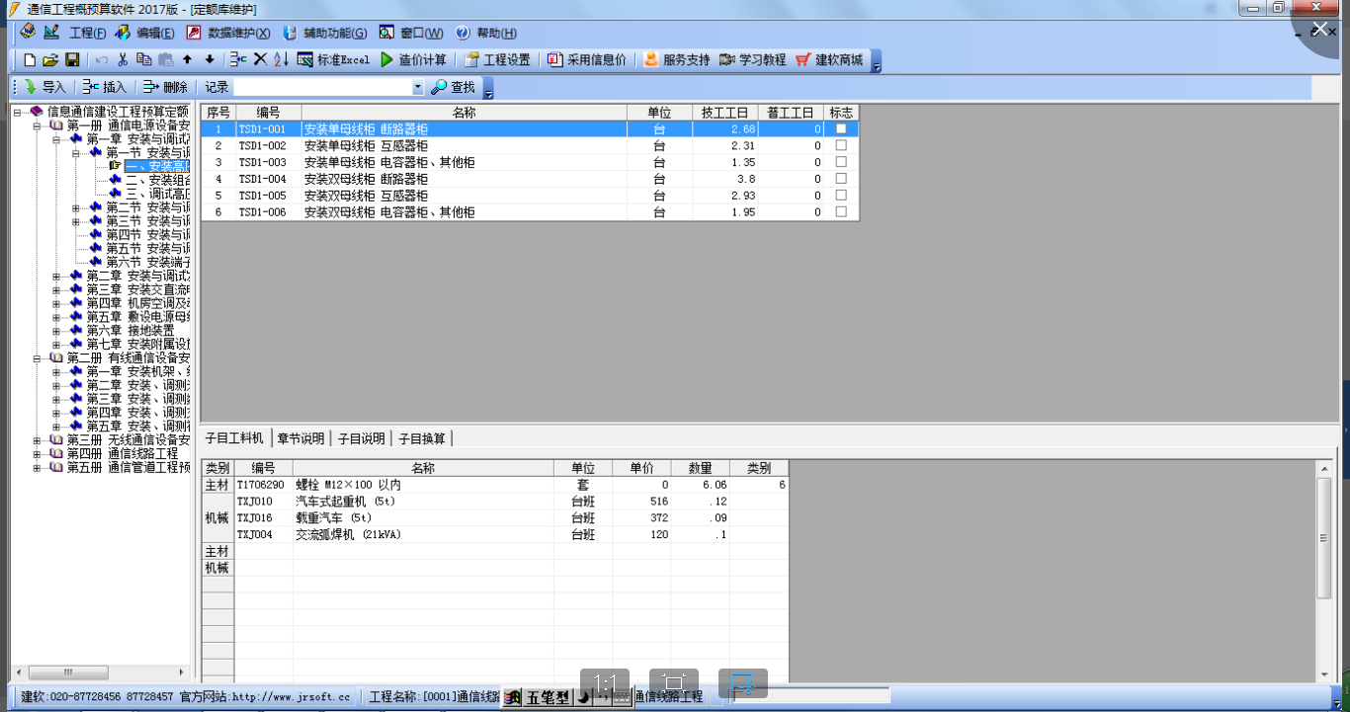Switch to the 子目说明 tab
Image resolution: width=1350 pixels, height=712 pixels.
361,438
